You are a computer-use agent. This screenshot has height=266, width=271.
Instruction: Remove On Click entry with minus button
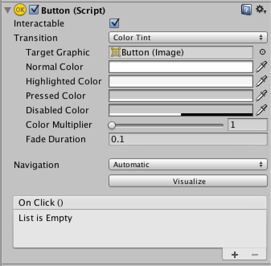tap(255, 255)
